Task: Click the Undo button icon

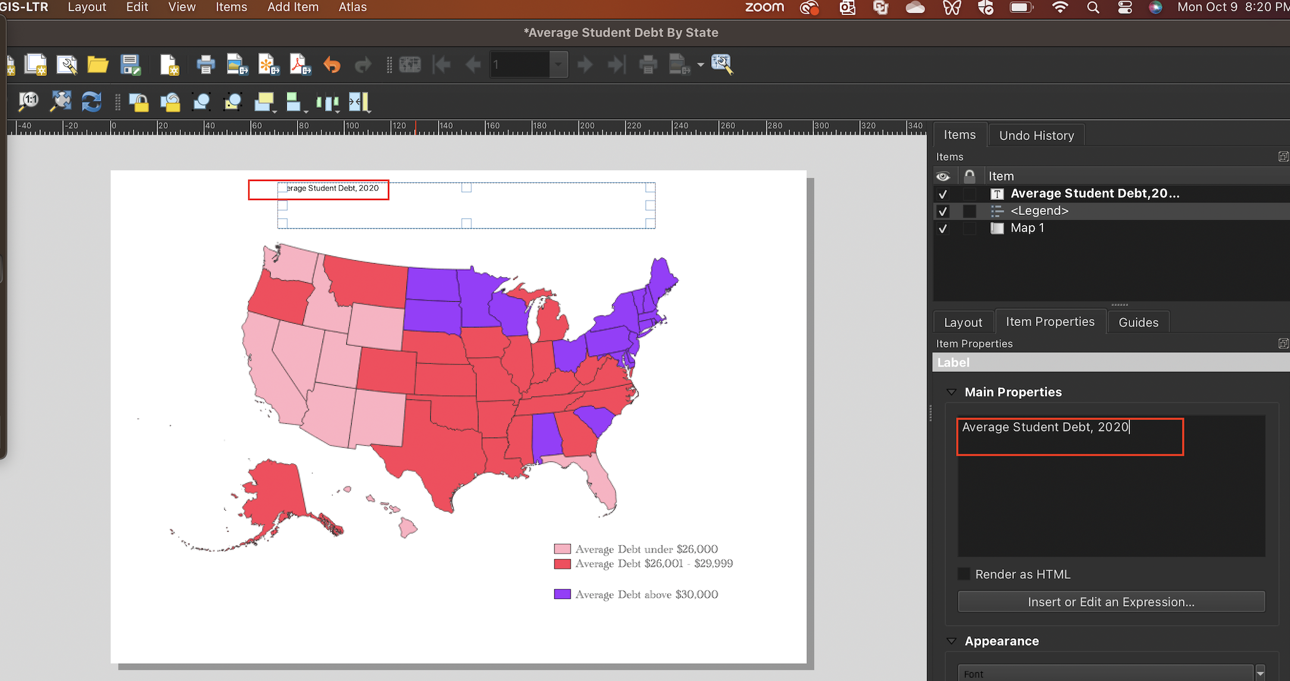Action: pyautogui.click(x=332, y=64)
